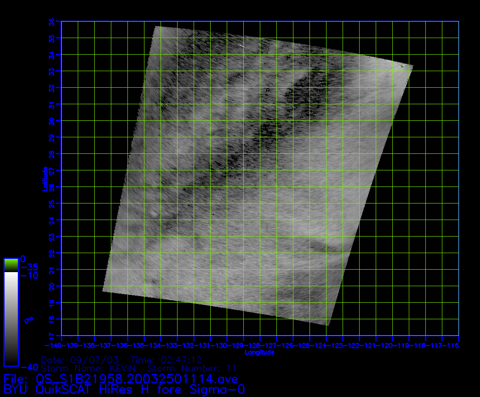Select the Longitude axis title
Viewport: 480px width, 397px height.
259,352
